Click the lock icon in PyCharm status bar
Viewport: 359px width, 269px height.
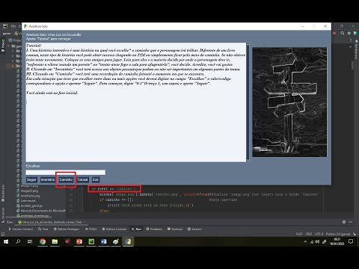click(355, 234)
